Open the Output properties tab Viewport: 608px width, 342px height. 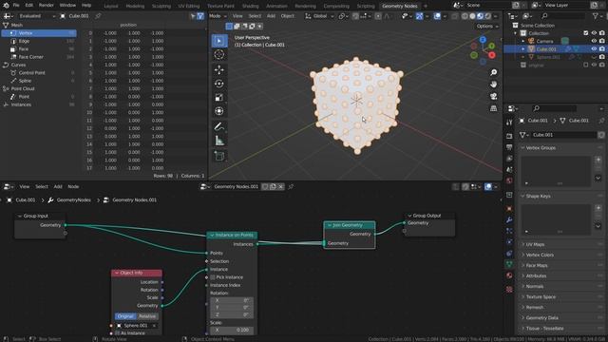point(509,147)
